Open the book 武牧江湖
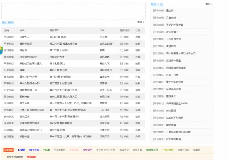Viewport: 237px width, 160px height. click(x=24, y=116)
